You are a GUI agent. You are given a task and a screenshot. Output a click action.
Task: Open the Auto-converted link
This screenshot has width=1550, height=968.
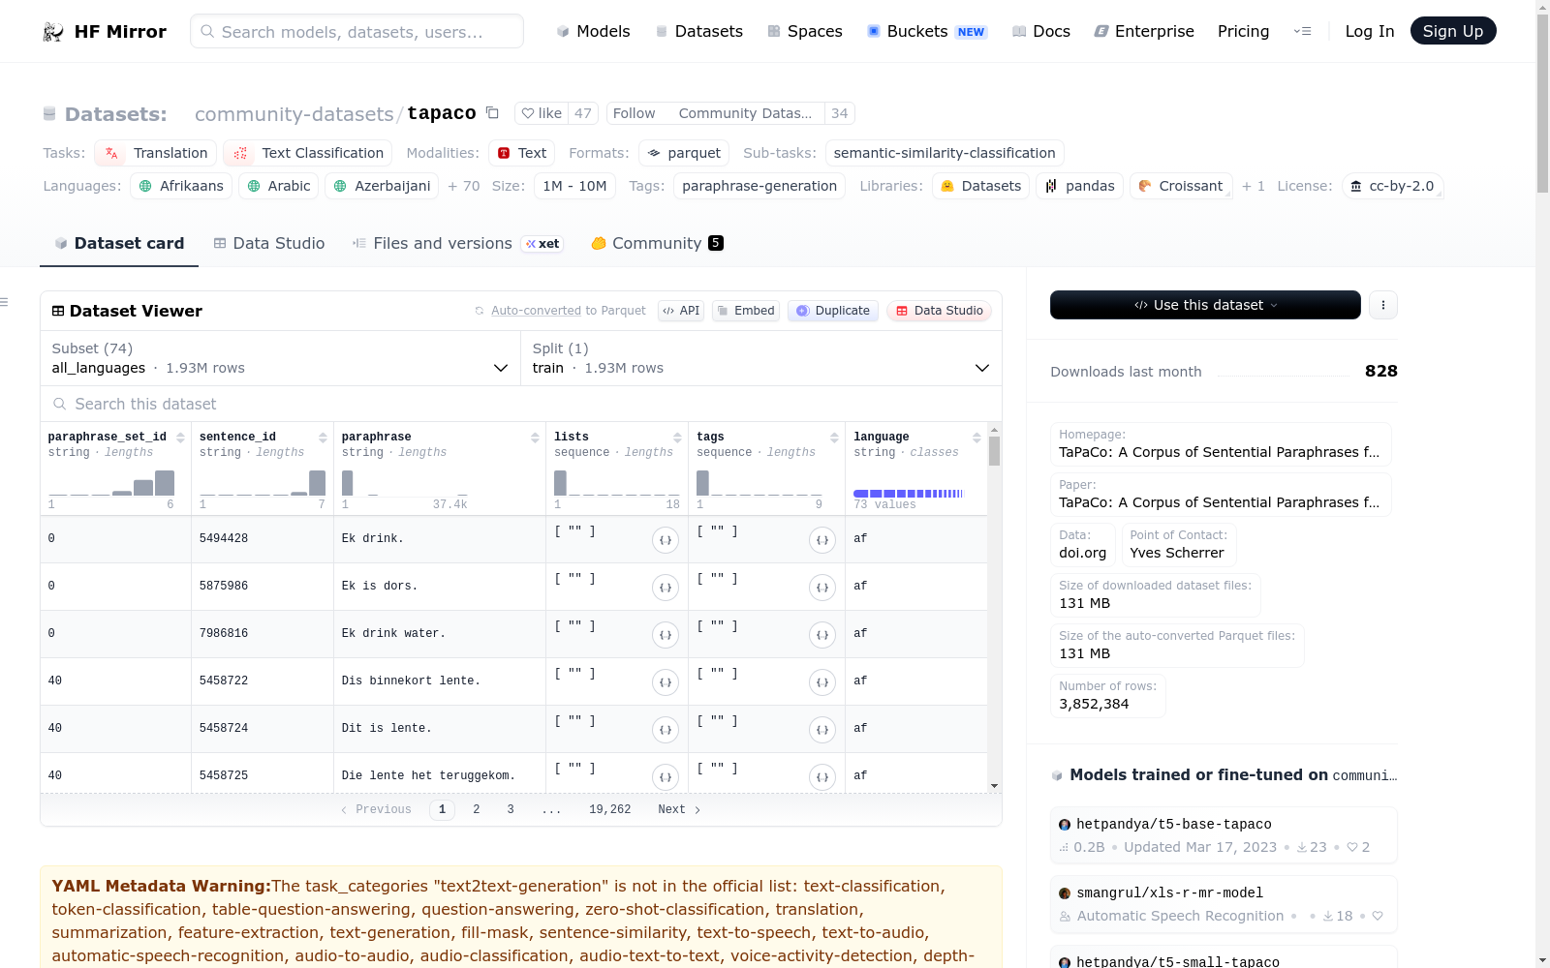(x=536, y=311)
